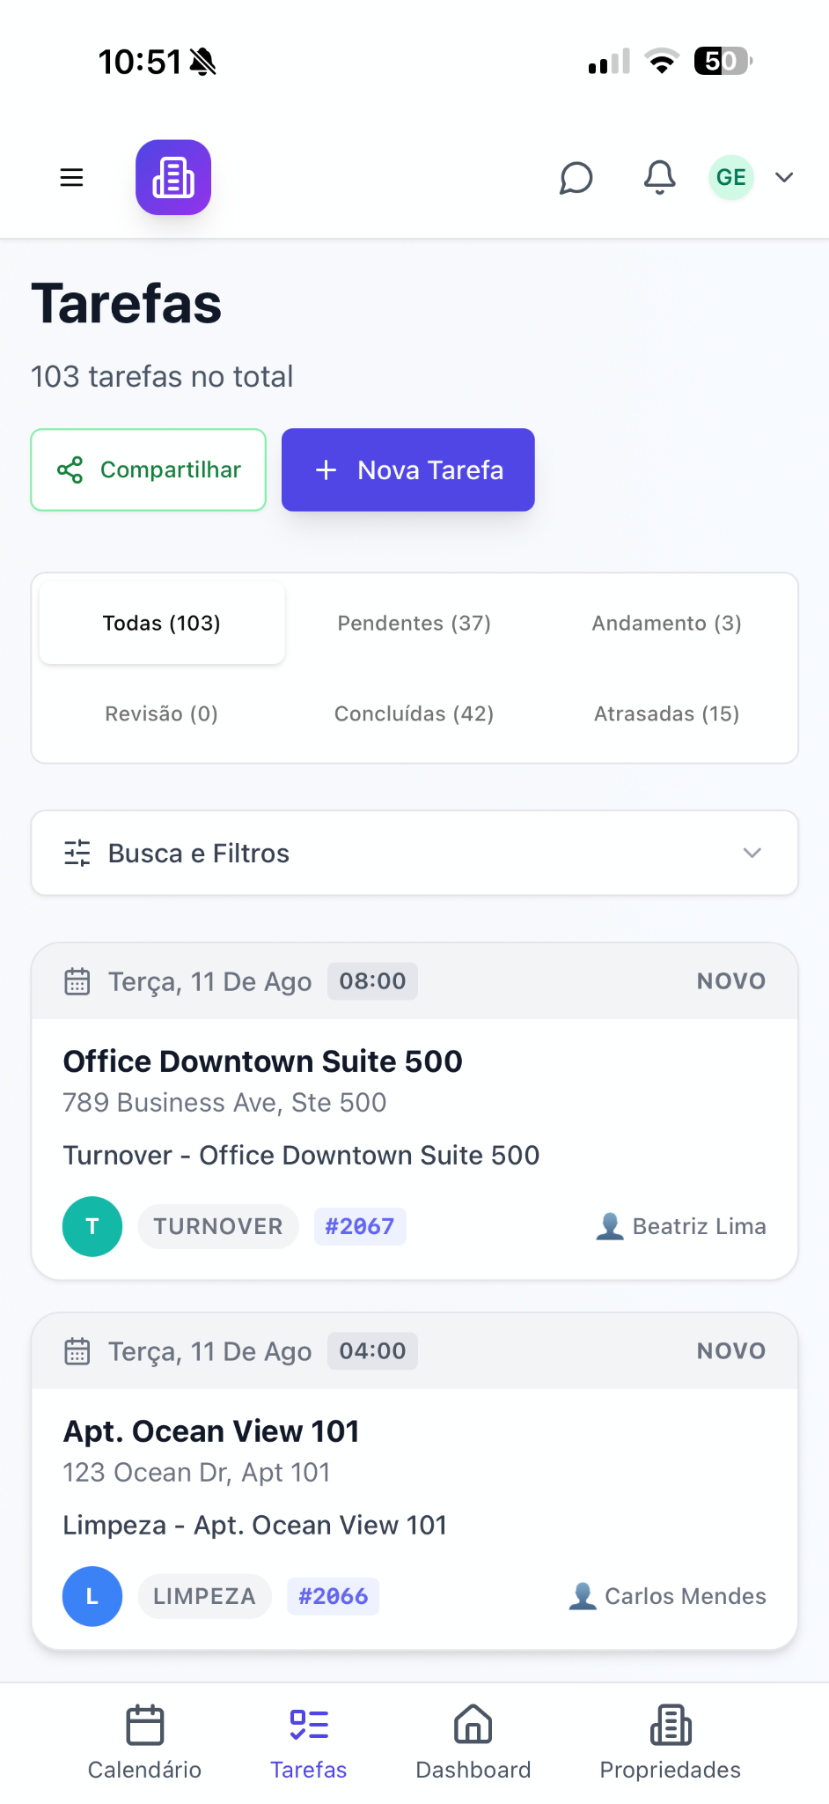This screenshot has width=829, height=1804.
Task: Select assignee Carlos Mendes
Action: [667, 1596]
